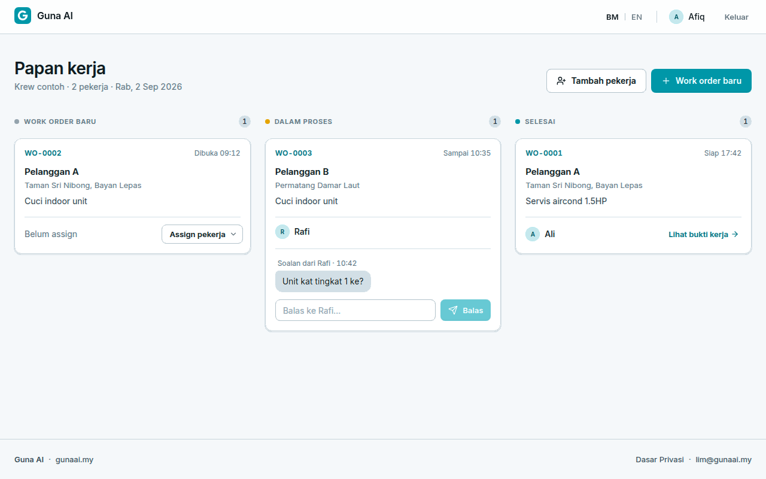Create a Work order baru
The height and width of the screenshot is (479, 766).
pyautogui.click(x=701, y=81)
